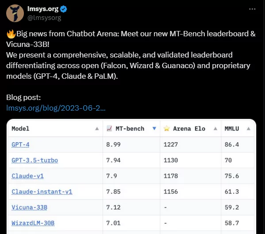
Task: Open the GPT-4 model link
Action: click(x=20, y=145)
